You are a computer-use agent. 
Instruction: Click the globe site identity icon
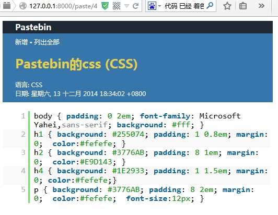pyautogui.click(x=23, y=6)
